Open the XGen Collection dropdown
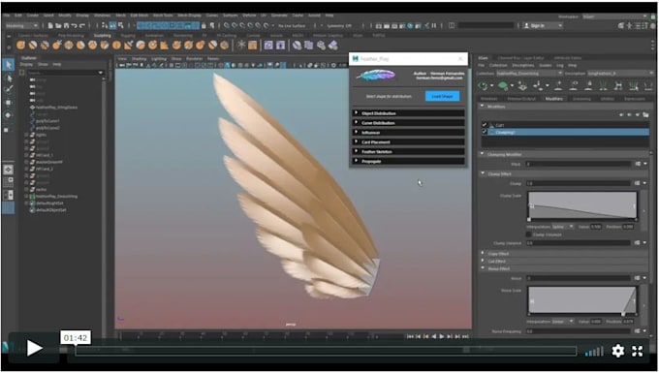 point(529,73)
